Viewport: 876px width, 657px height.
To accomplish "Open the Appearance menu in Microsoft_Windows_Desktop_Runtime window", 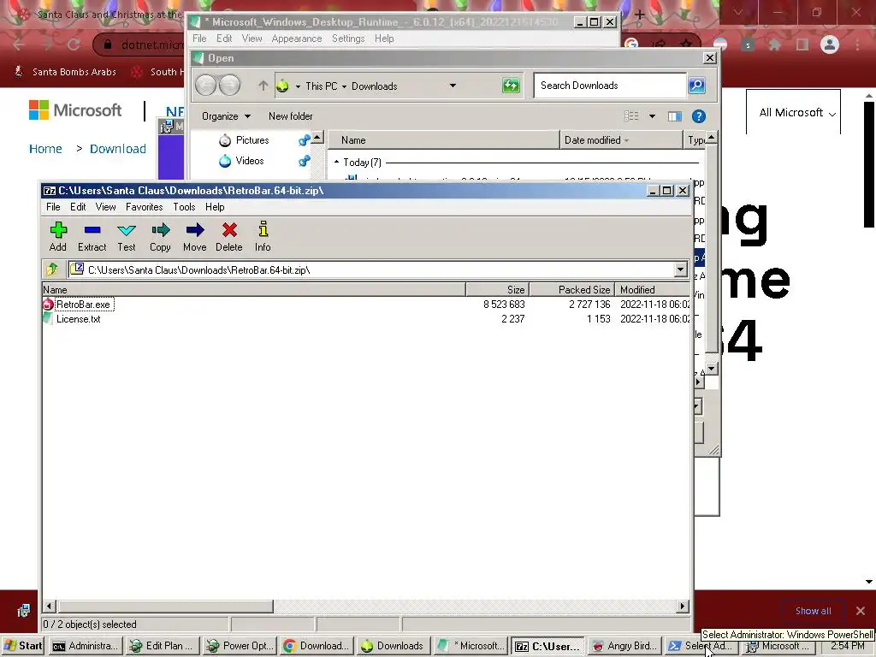I will click(x=297, y=38).
